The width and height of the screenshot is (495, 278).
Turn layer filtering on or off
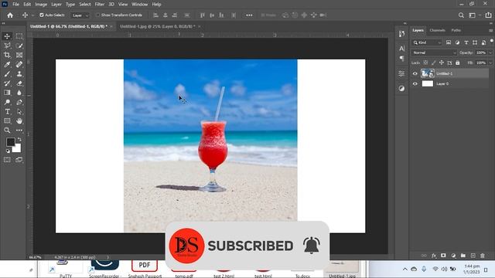point(492,41)
